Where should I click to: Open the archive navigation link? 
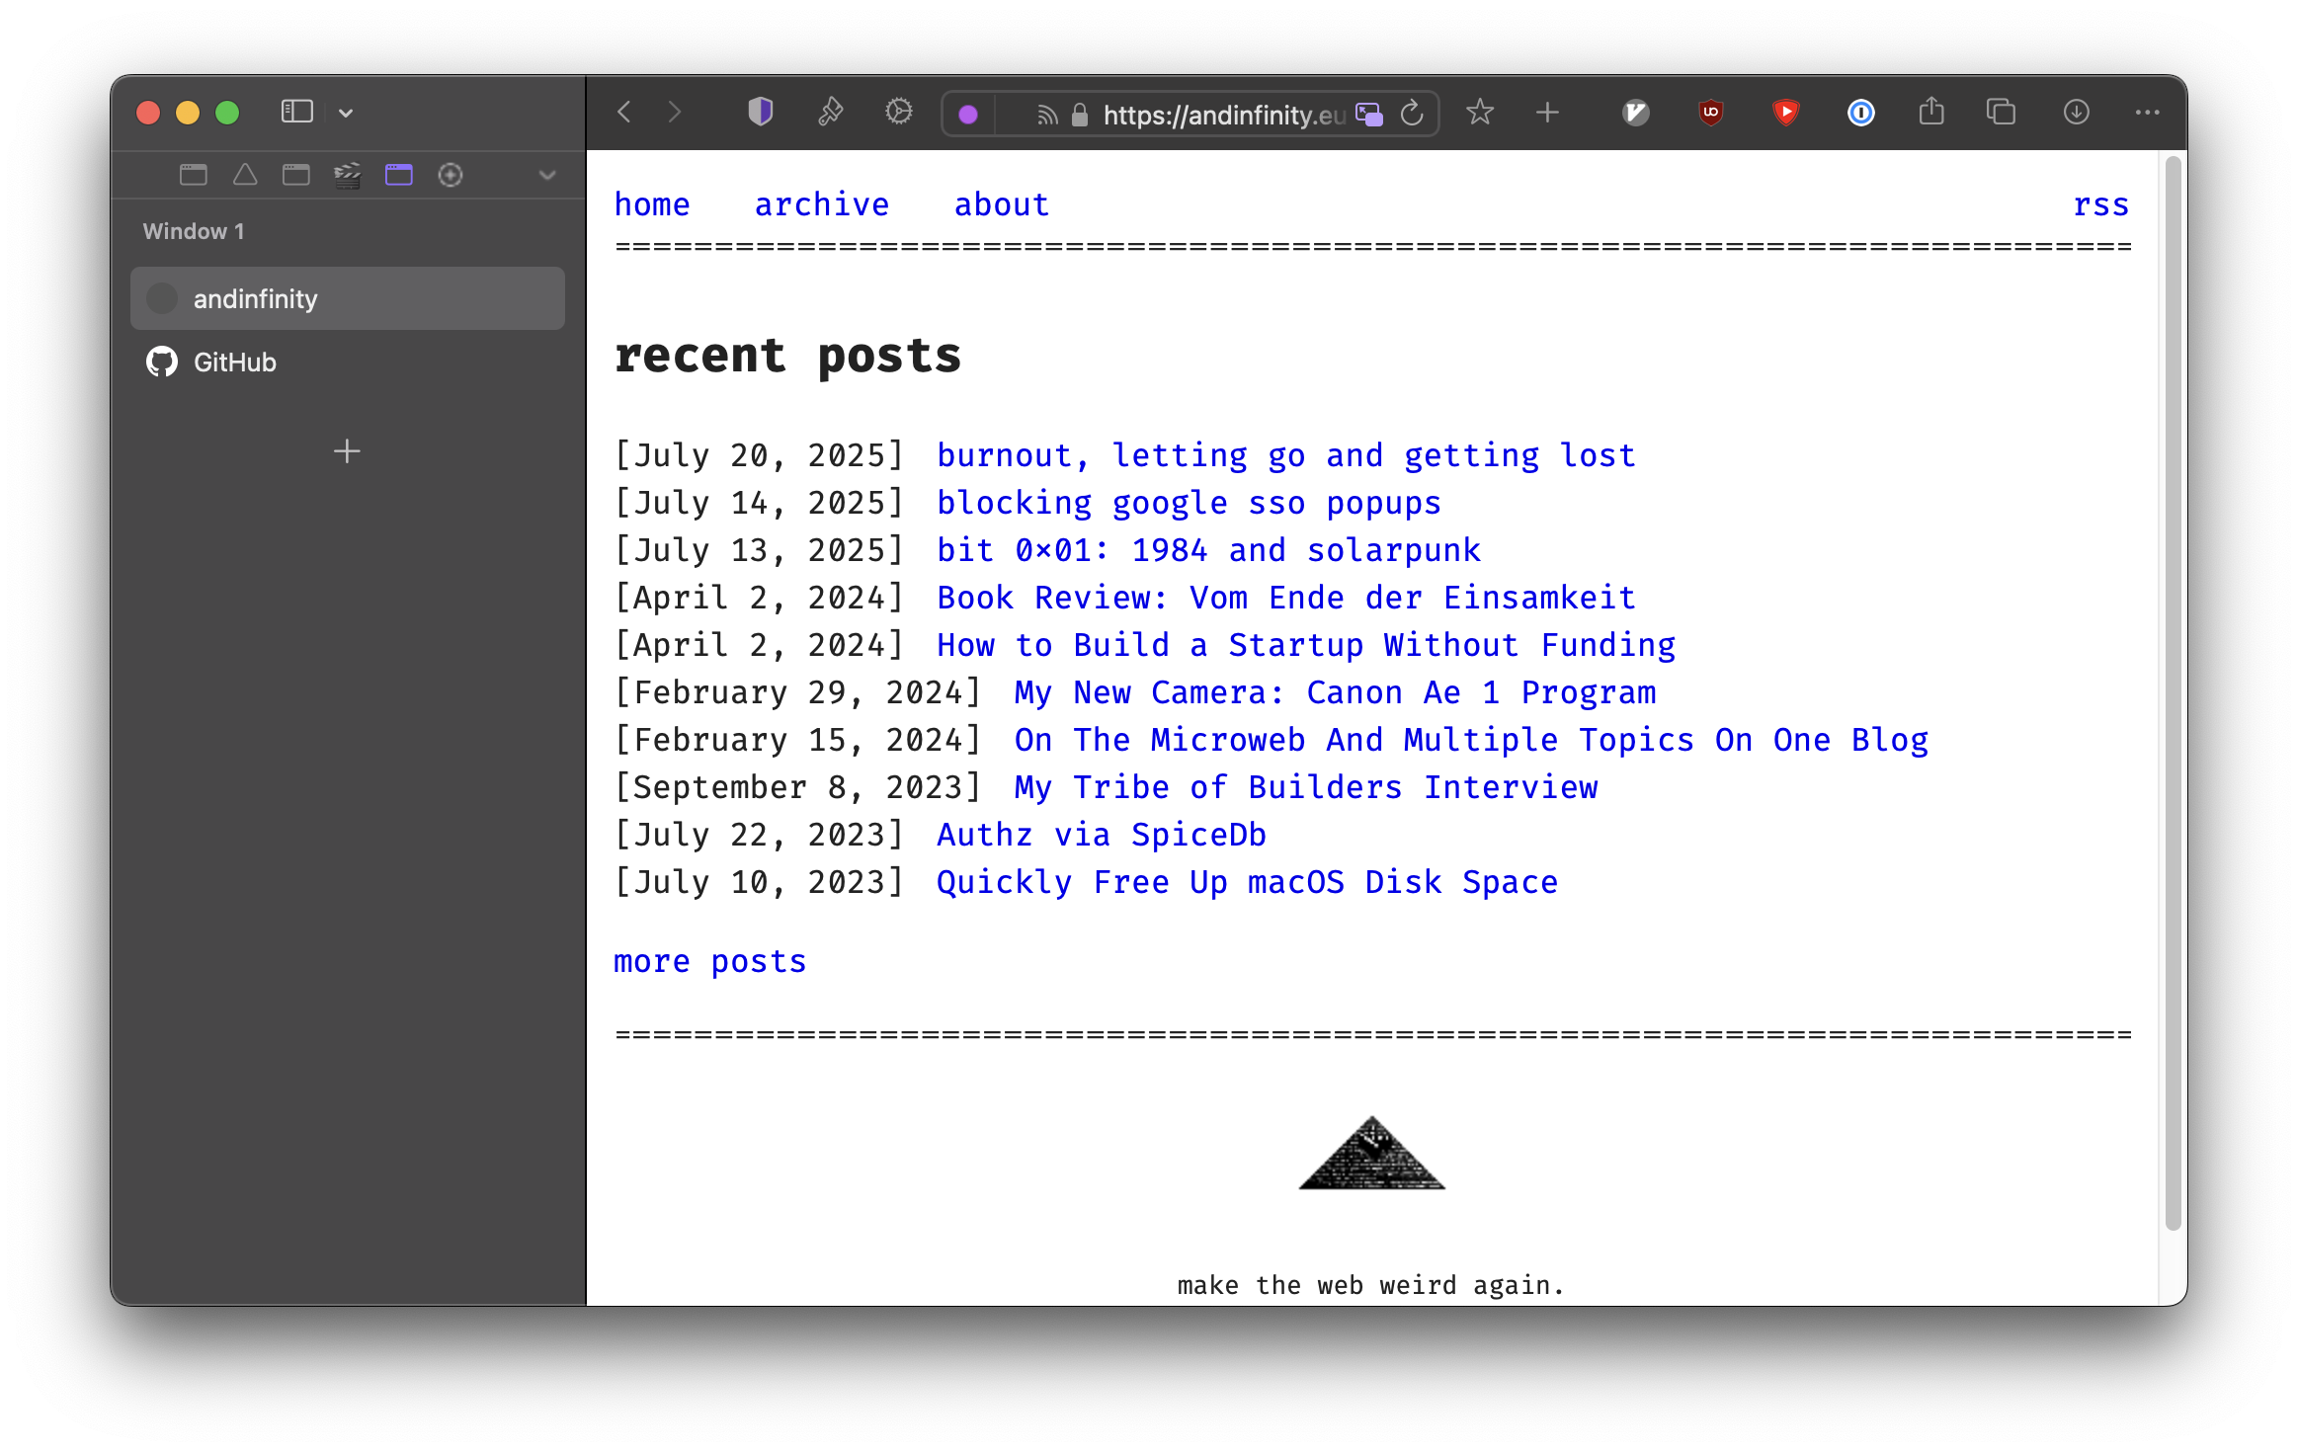[821, 204]
